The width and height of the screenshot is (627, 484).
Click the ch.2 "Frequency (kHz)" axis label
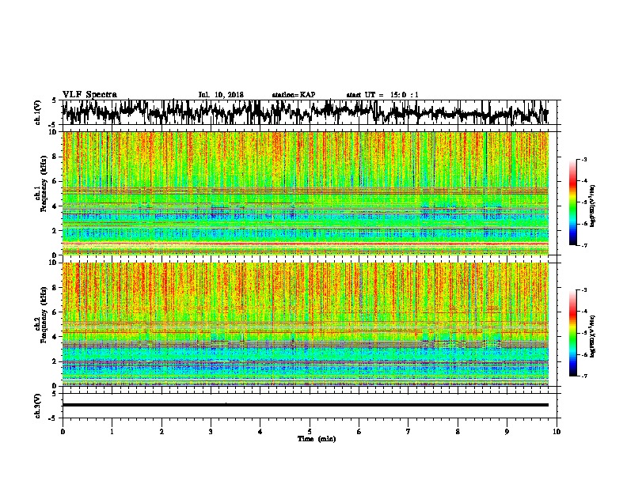point(44,315)
